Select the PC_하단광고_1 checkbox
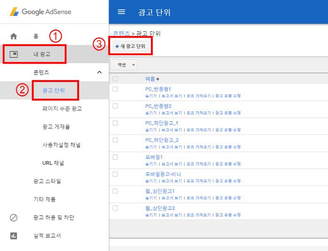 tap(115, 123)
